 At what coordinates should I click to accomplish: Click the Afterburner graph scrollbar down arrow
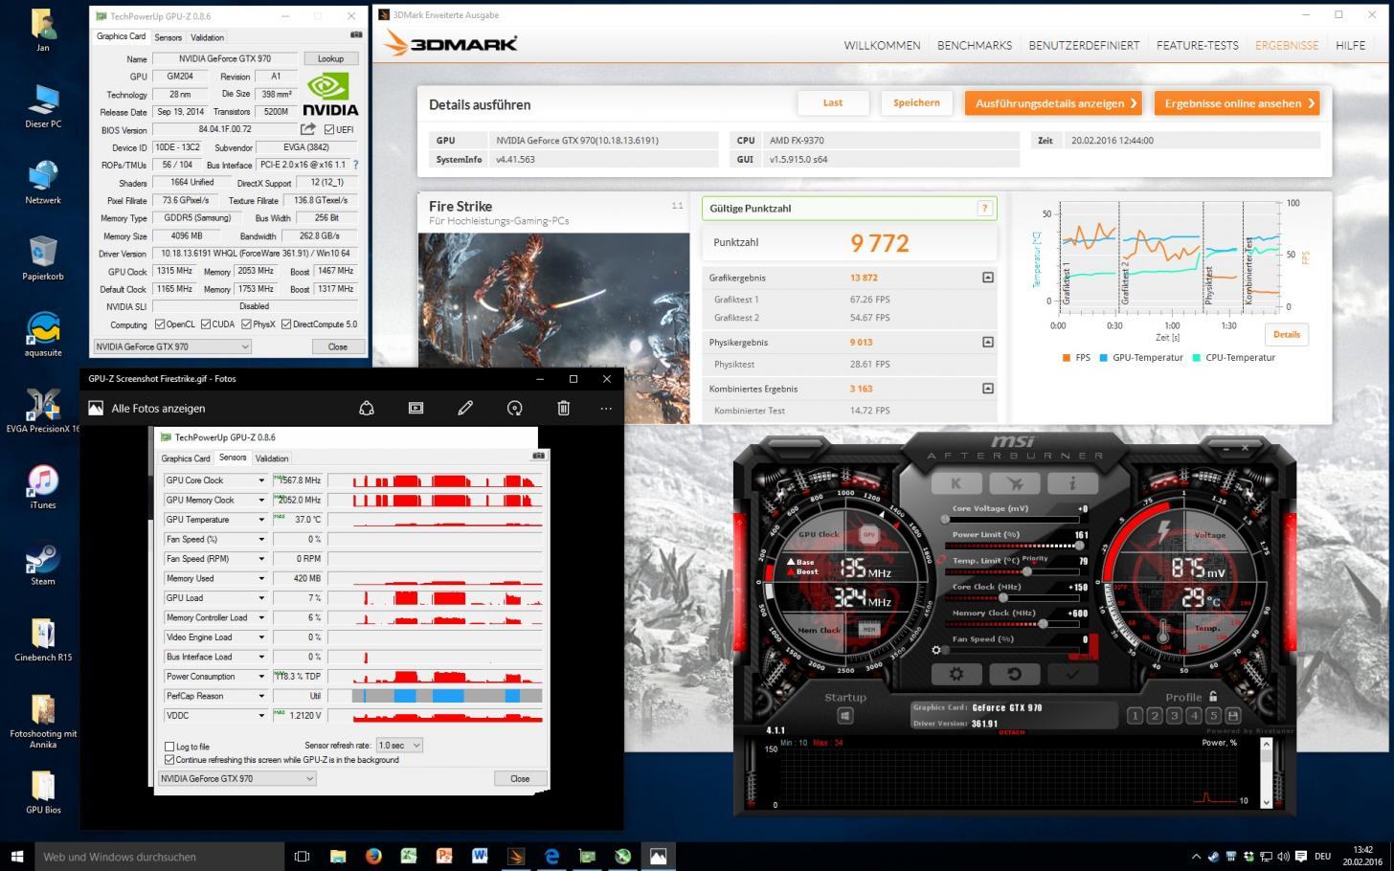click(1266, 802)
